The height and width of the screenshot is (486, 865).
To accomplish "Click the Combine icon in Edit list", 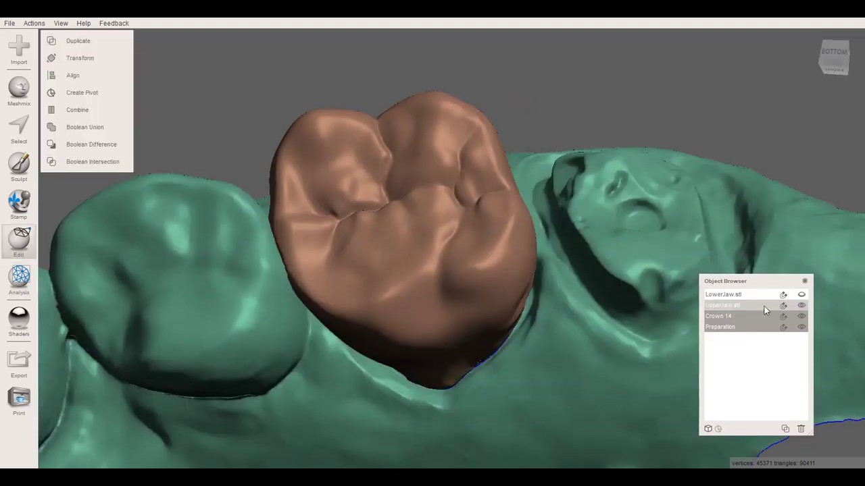I will coord(51,109).
